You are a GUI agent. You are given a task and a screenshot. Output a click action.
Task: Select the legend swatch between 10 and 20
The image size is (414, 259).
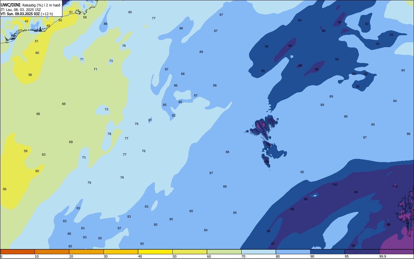(52, 252)
